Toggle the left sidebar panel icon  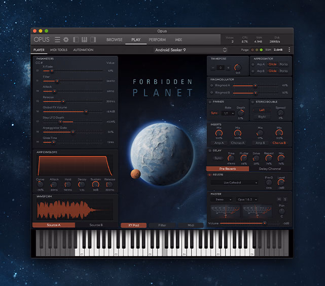(76, 39)
